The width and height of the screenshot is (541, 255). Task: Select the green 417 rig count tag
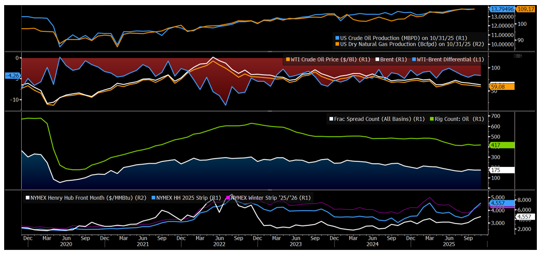[501, 145]
